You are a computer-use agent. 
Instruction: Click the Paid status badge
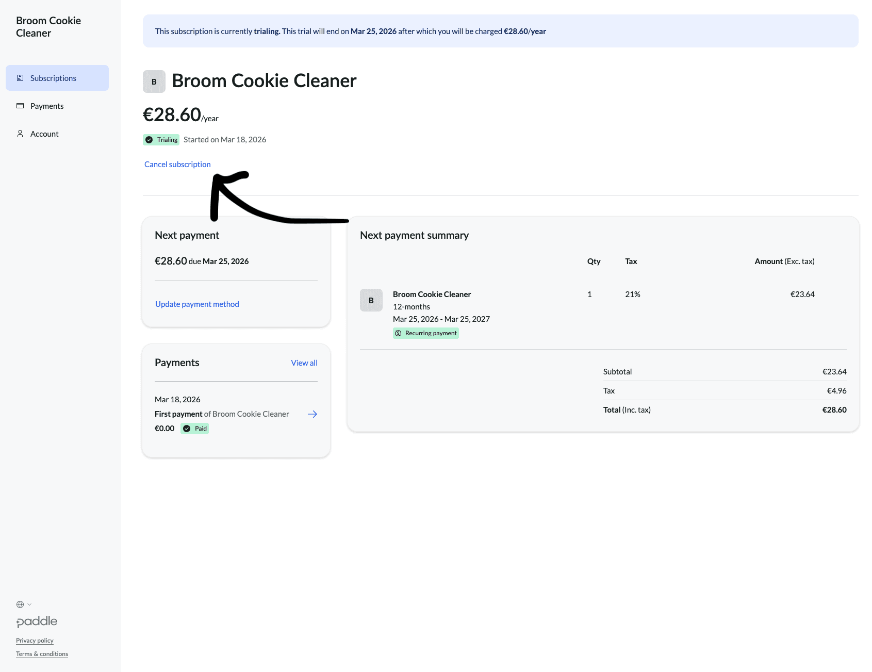click(x=195, y=429)
